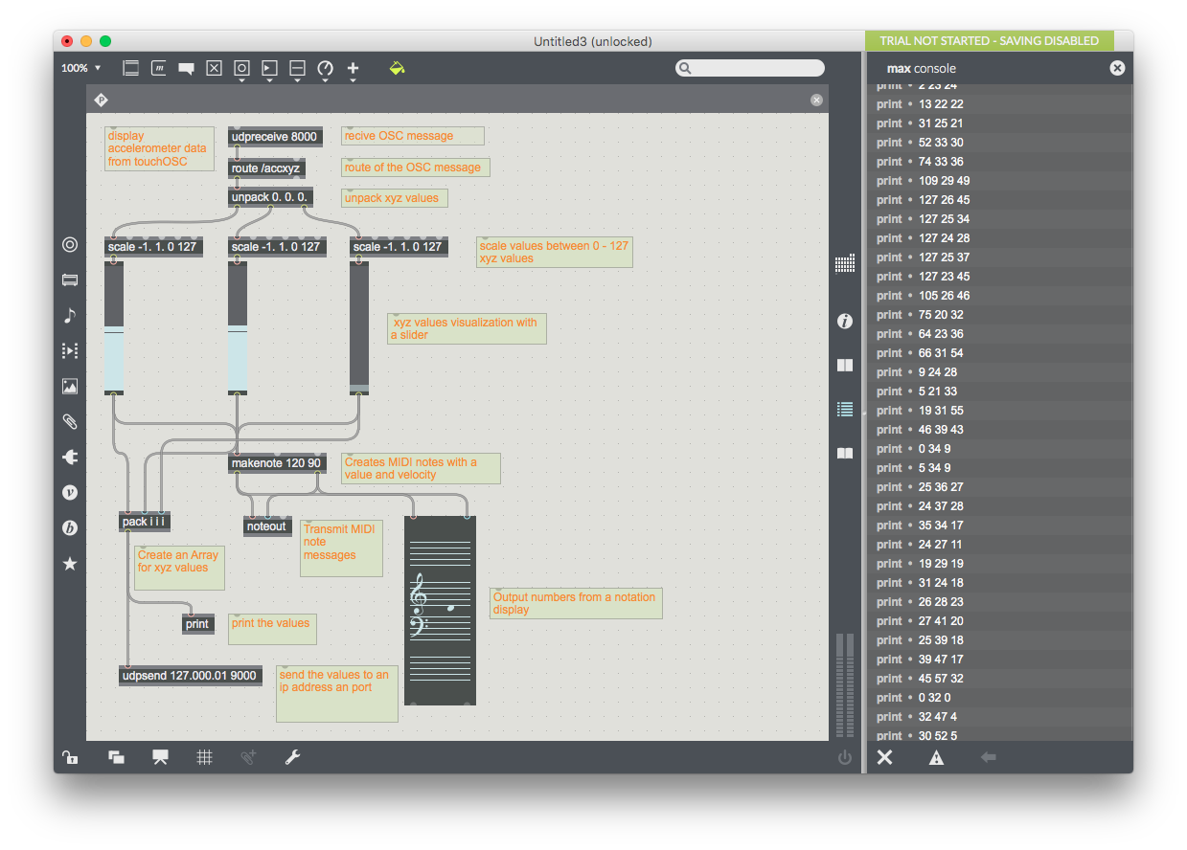Add a comment using the toolbar comment icon

click(186, 68)
